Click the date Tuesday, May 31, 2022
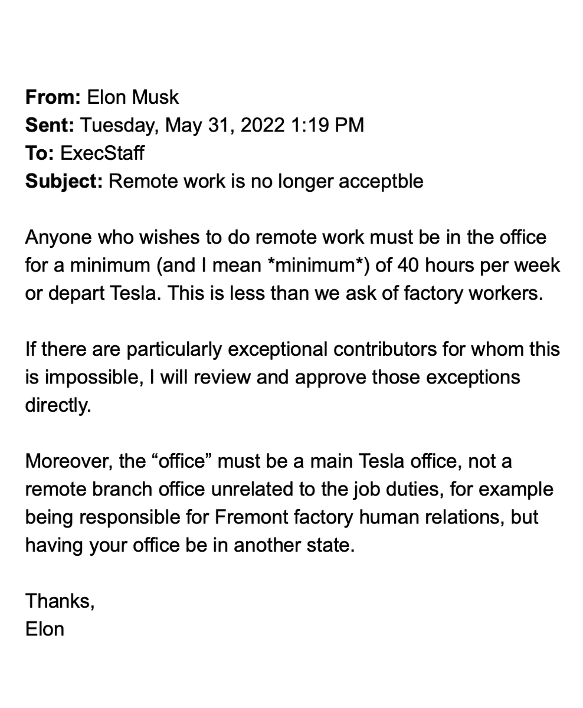Image resolution: width=583 pixels, height=708 pixels. pos(183,125)
